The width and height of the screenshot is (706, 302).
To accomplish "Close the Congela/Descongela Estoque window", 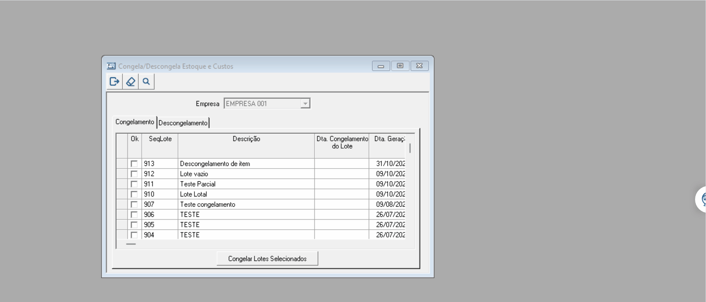I will (x=419, y=66).
